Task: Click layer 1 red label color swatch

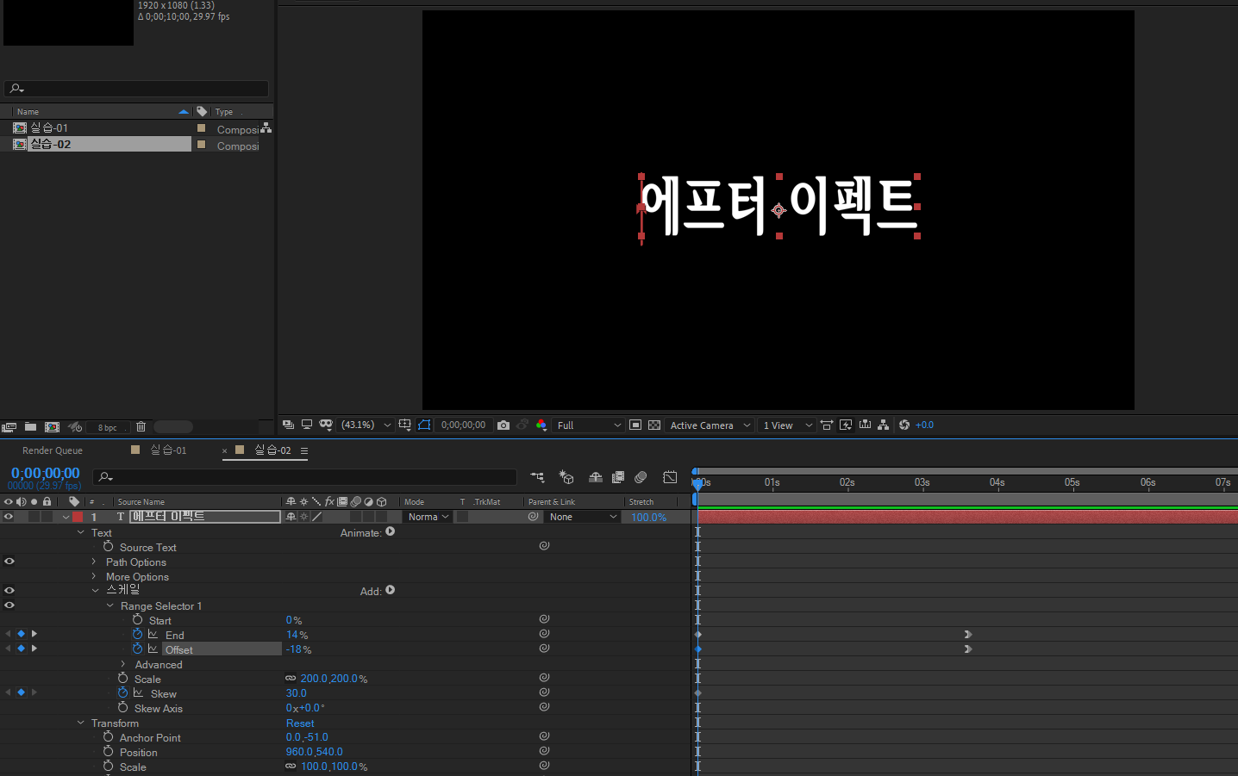Action: [78, 517]
